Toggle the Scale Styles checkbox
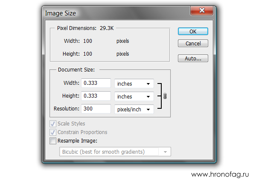256x182 pixels. tap(53, 124)
